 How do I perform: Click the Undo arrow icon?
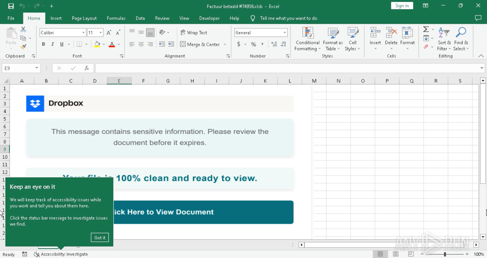(x=22, y=6)
